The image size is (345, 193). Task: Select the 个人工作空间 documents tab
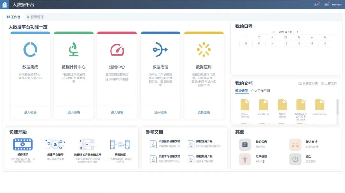(261, 91)
